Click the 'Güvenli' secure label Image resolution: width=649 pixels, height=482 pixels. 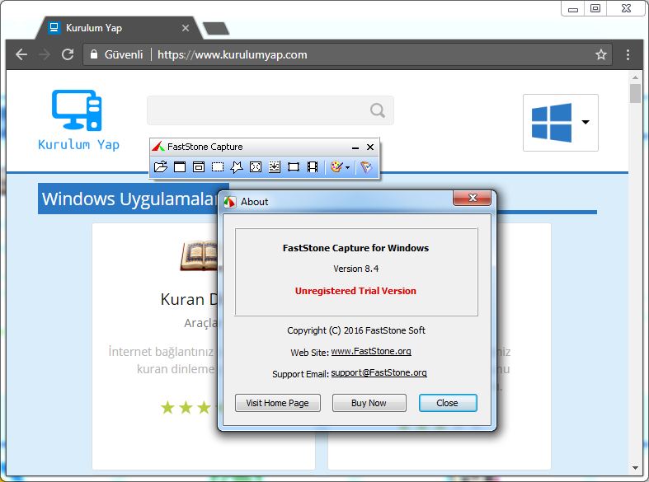point(124,54)
